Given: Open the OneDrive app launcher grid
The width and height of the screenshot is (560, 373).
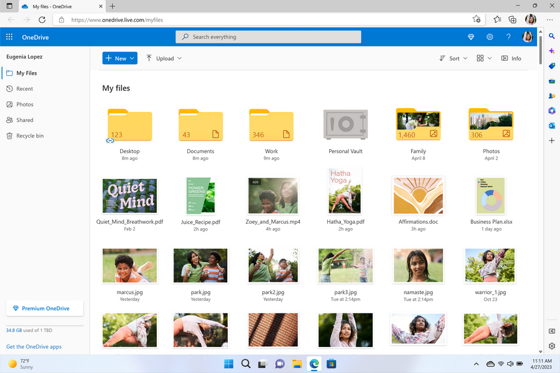Looking at the screenshot, I should coord(9,37).
